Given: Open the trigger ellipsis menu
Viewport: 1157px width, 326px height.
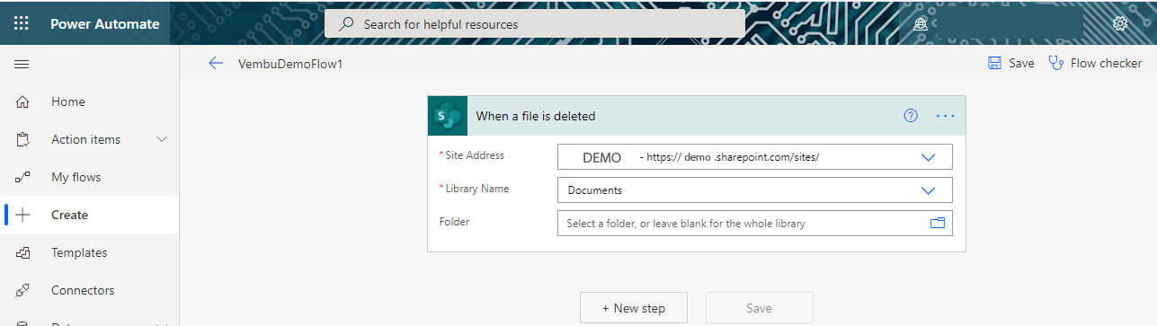Looking at the screenshot, I should 945,116.
